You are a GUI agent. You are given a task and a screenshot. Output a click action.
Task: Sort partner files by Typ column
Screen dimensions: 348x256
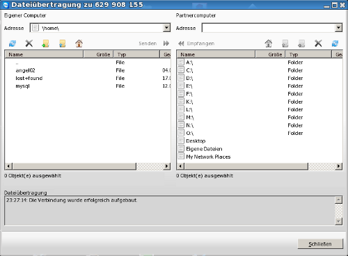(x=308, y=54)
